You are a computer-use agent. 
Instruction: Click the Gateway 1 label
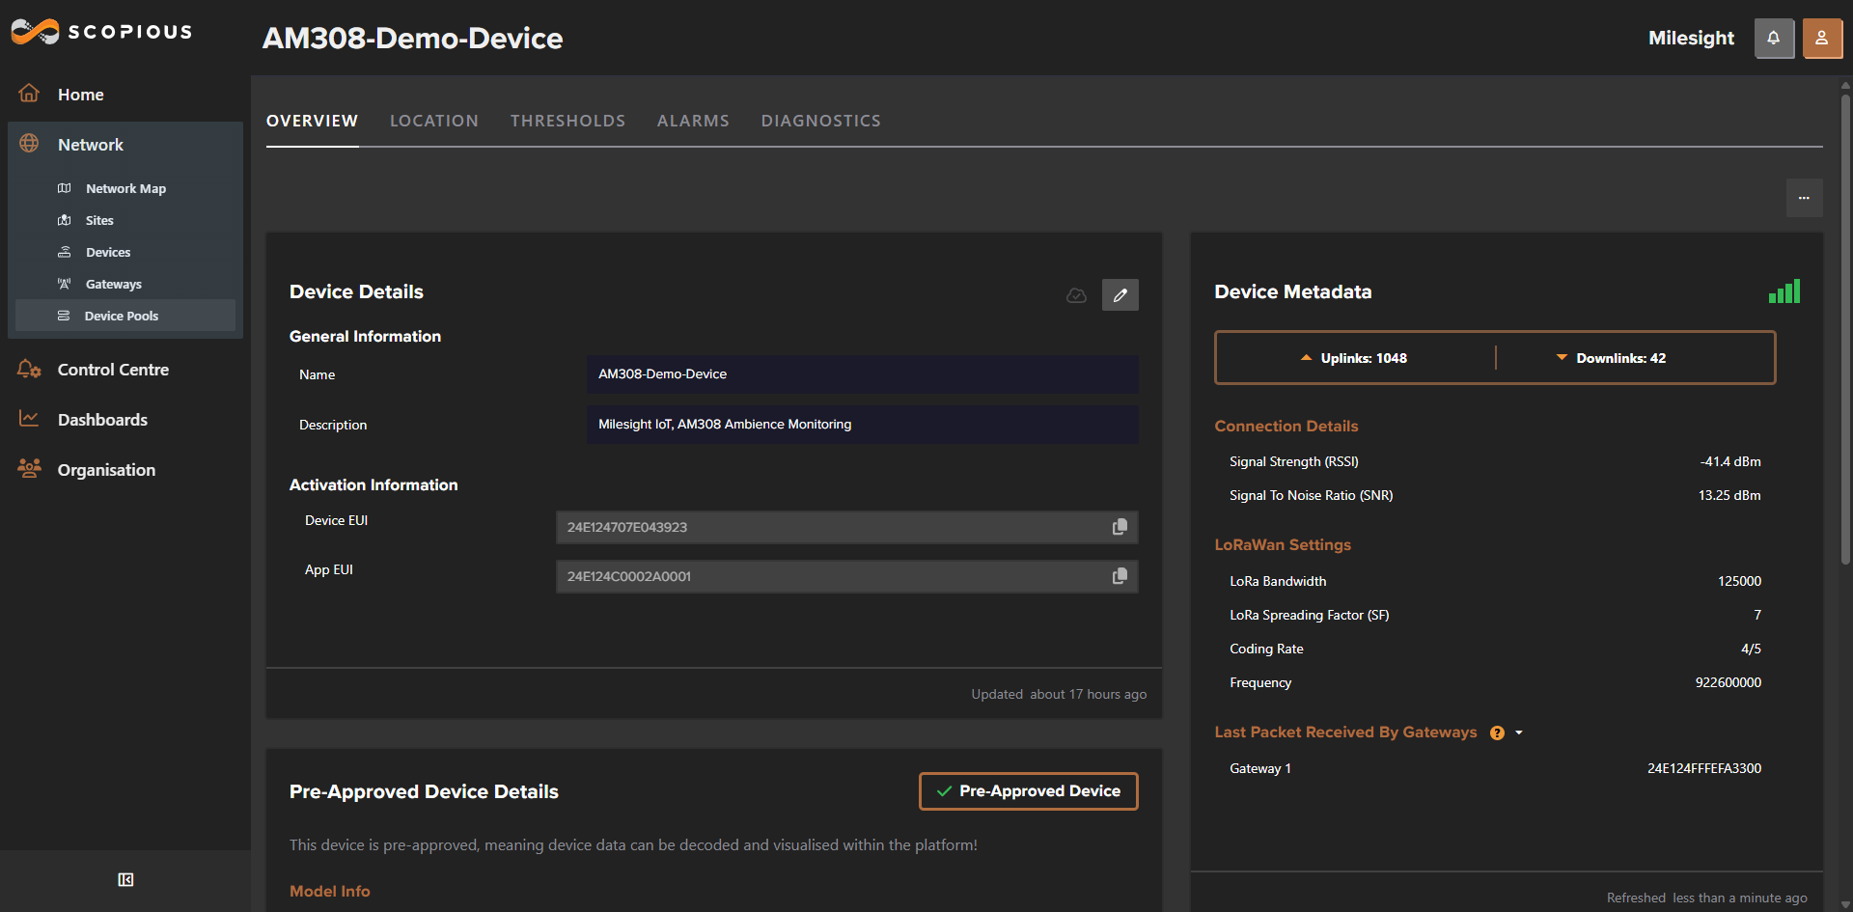point(1260,768)
